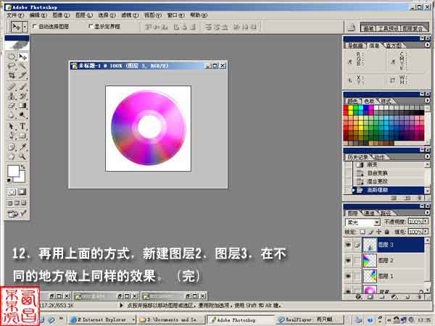The height and width of the screenshot is (326, 435).
Task: Open the File menu (文件)
Action: [x=15, y=15]
